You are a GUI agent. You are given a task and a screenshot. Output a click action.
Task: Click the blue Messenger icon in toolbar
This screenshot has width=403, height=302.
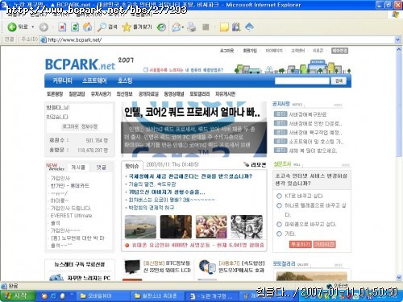click(x=250, y=27)
